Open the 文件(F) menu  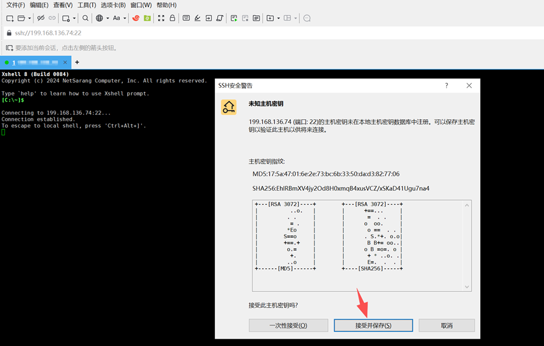pyautogui.click(x=15, y=5)
